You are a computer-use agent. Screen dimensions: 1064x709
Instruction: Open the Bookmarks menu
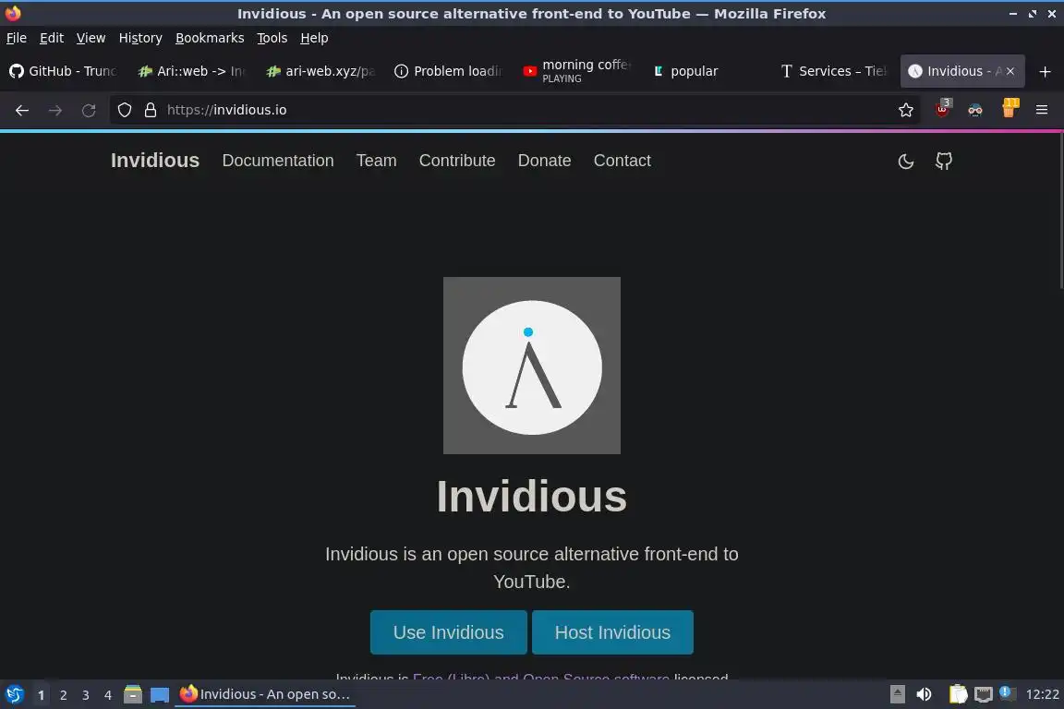click(x=210, y=38)
